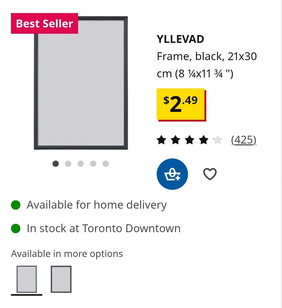The height and width of the screenshot is (308, 282).
Task: Jump to second product image dot
Action: pos(68,164)
